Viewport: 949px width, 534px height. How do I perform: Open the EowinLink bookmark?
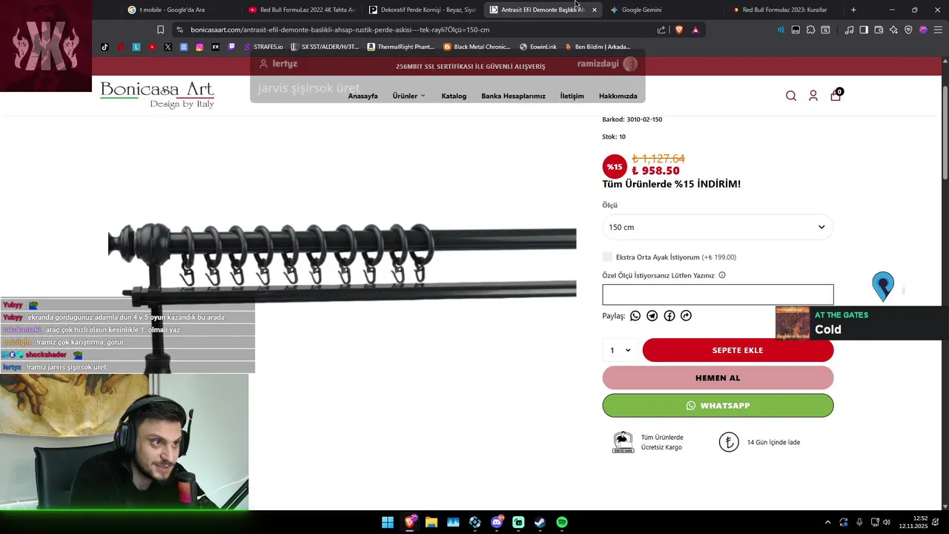(538, 47)
